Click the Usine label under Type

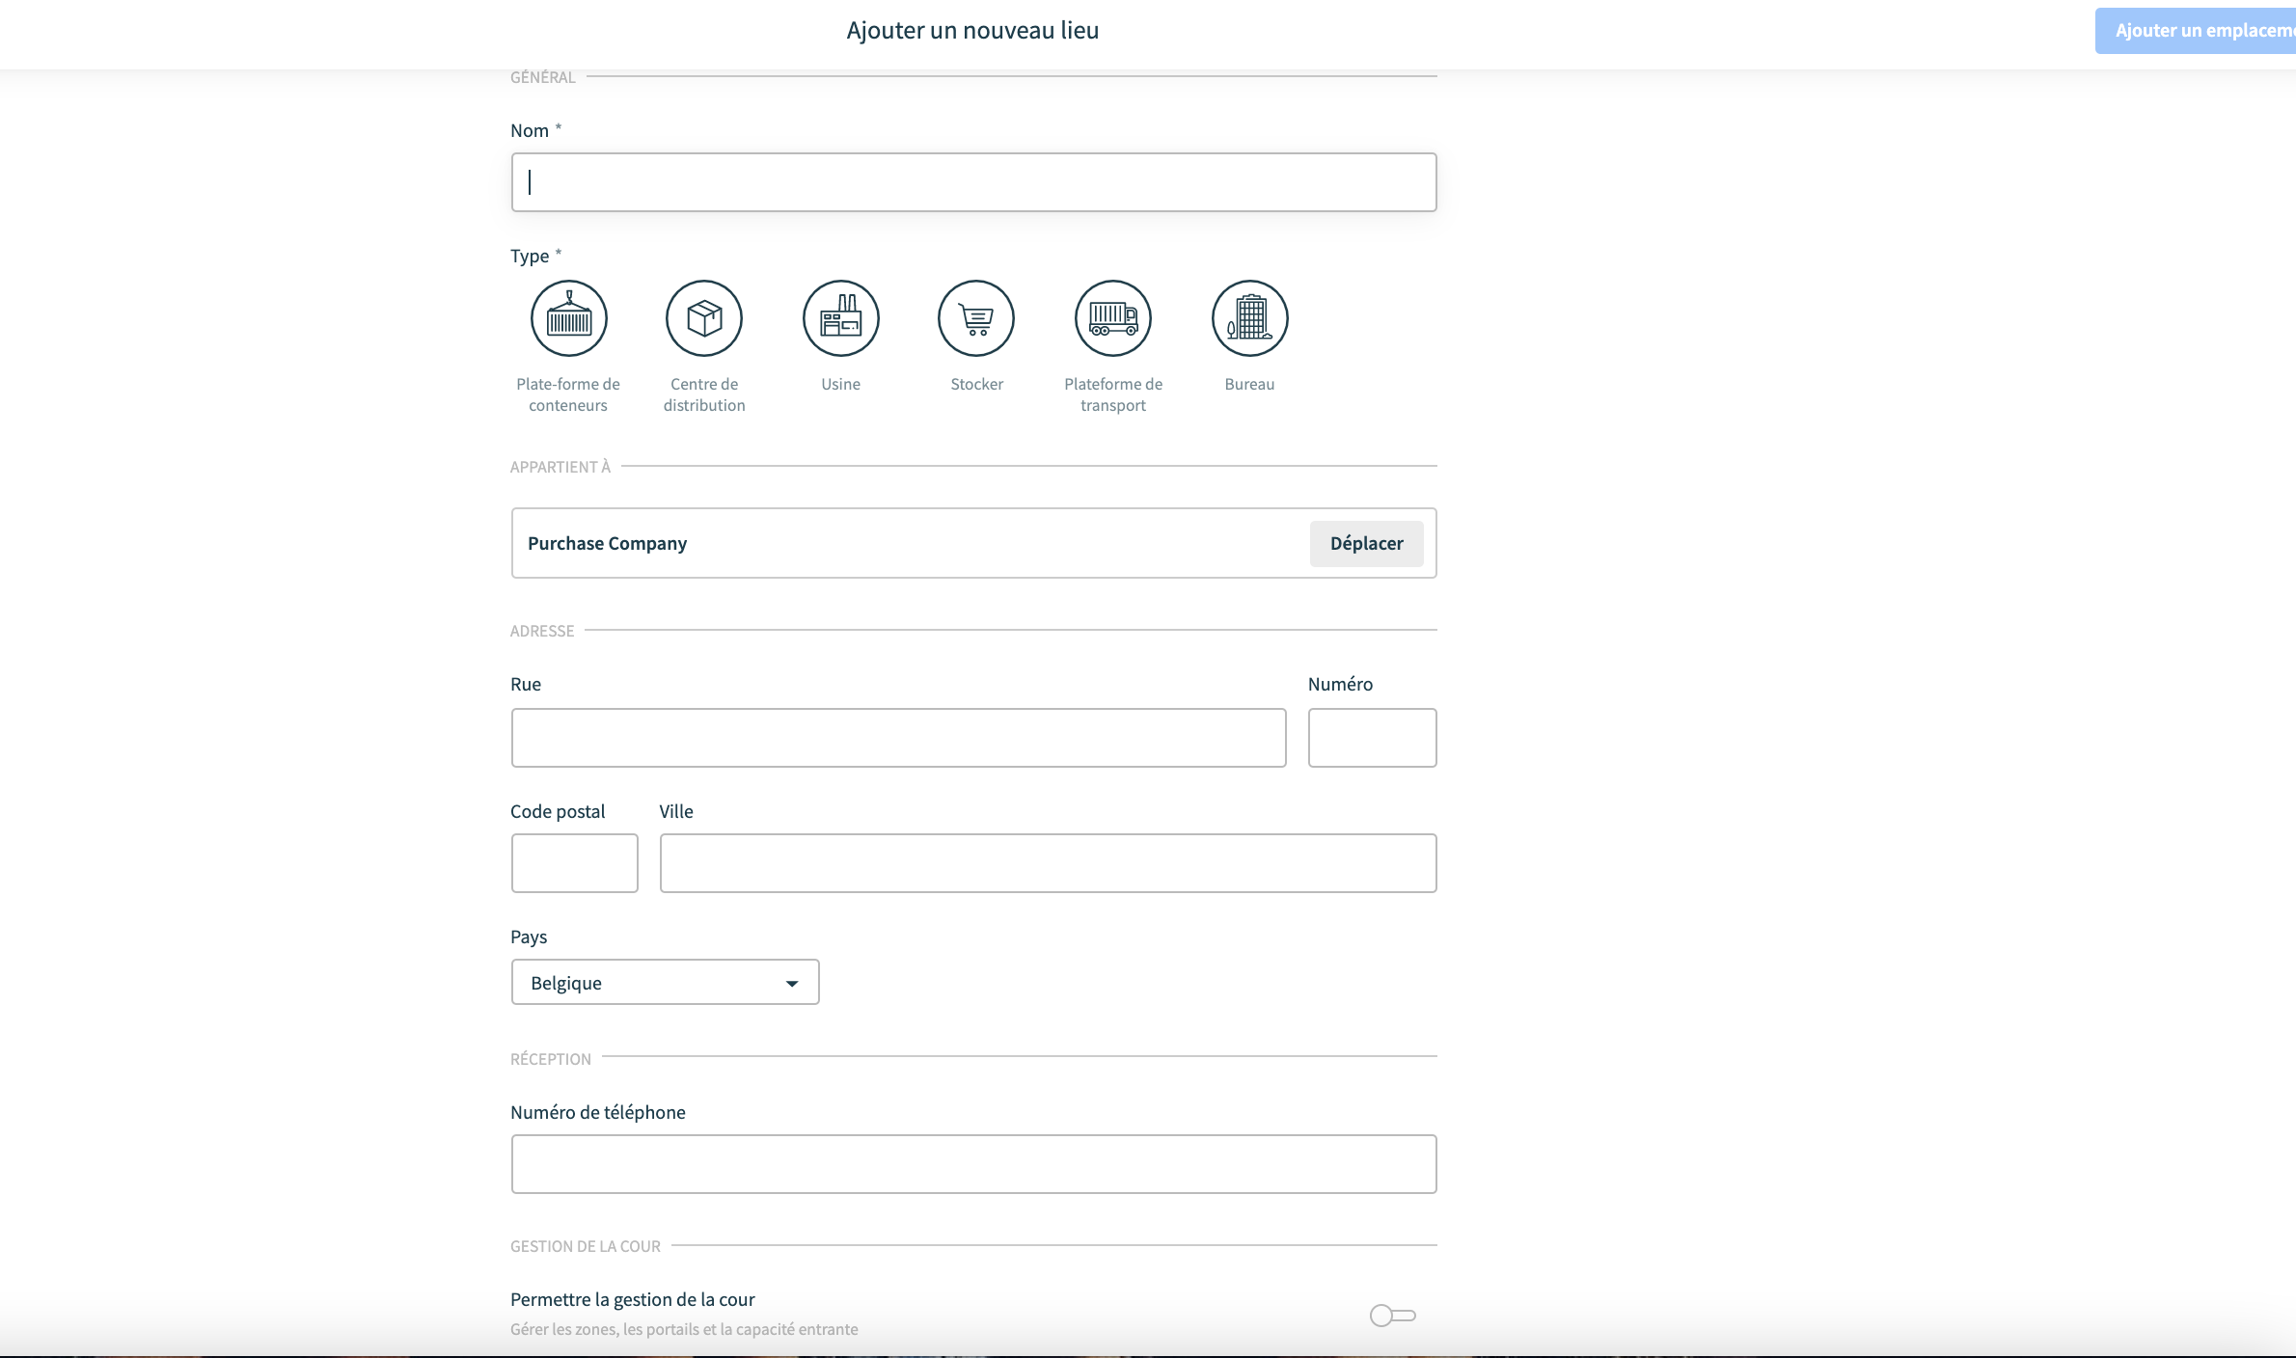click(840, 384)
